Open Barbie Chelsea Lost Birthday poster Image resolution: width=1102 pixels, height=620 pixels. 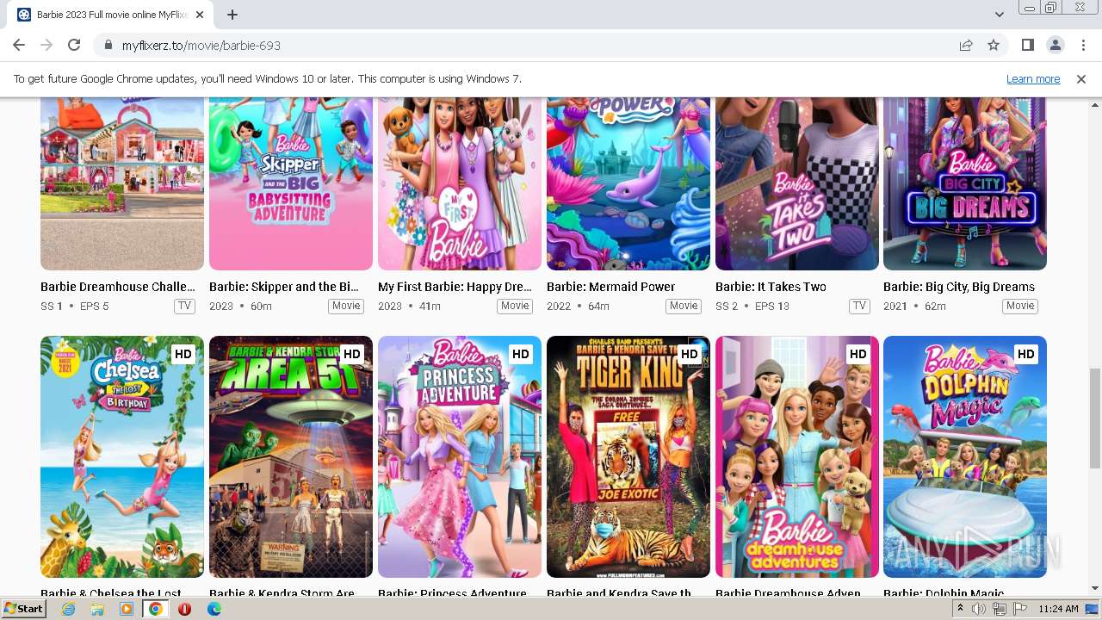pos(122,456)
